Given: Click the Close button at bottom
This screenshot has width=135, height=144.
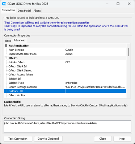Looking at the screenshot, I should (x=103, y=139).
